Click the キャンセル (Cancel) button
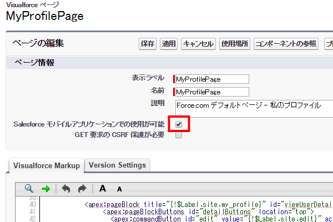Image resolution: width=333 pixels, height=222 pixels. pos(198,44)
